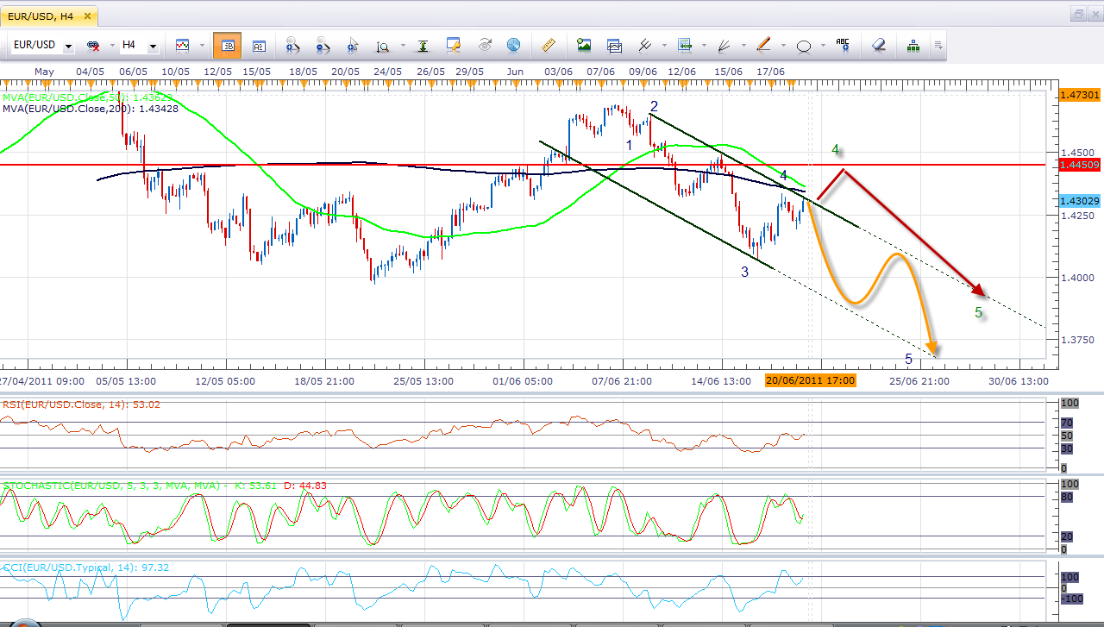Select the Andrews pitchfork tool
Image resolution: width=1104 pixels, height=627 pixels.
click(x=644, y=45)
